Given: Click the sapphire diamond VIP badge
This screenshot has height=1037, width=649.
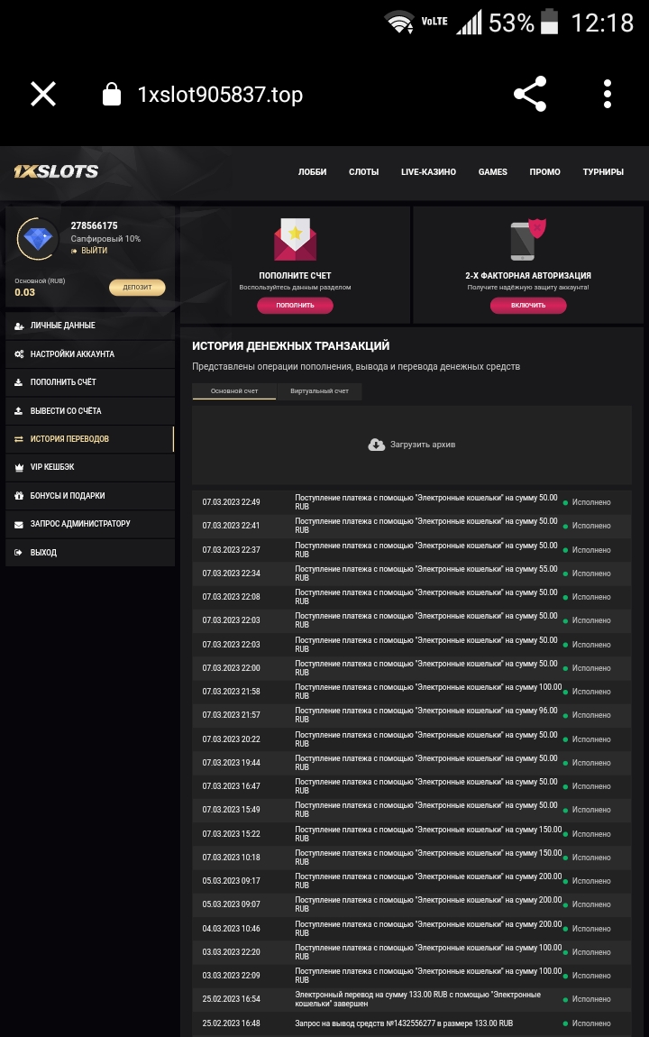Looking at the screenshot, I should pos(38,238).
